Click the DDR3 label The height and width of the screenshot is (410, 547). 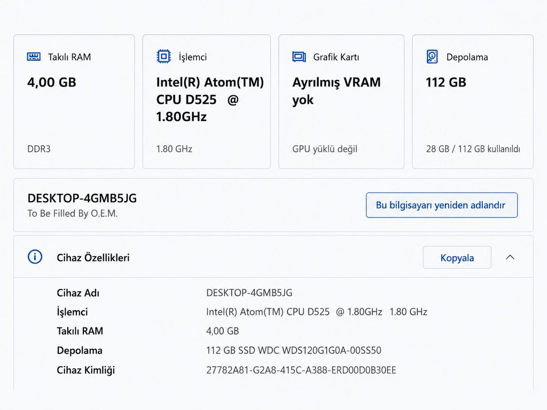(39, 149)
